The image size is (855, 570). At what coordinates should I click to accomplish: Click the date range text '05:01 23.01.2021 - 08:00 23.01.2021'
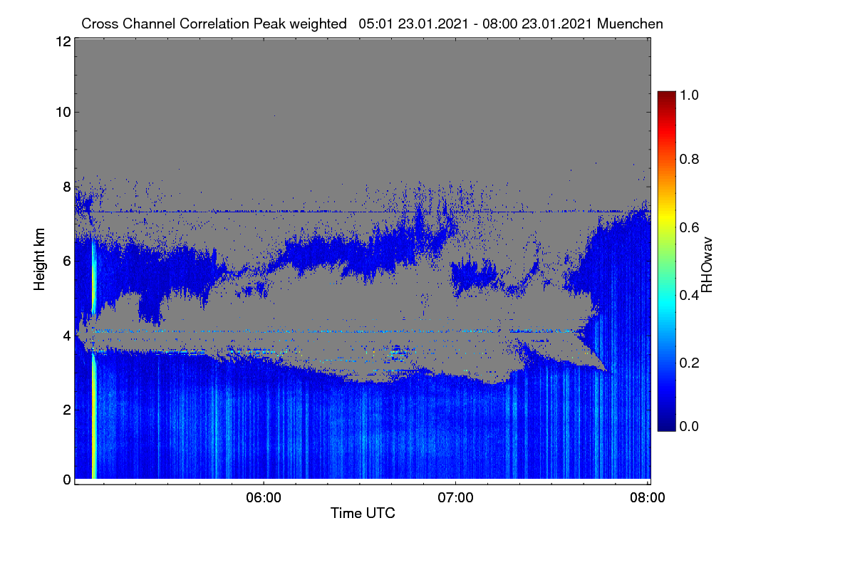point(476,24)
